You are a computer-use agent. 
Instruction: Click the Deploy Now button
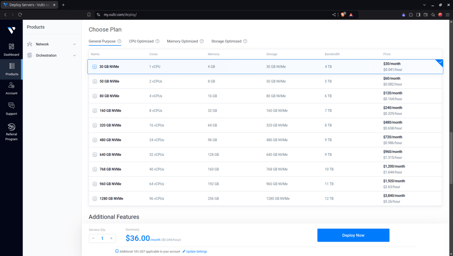(x=353, y=235)
